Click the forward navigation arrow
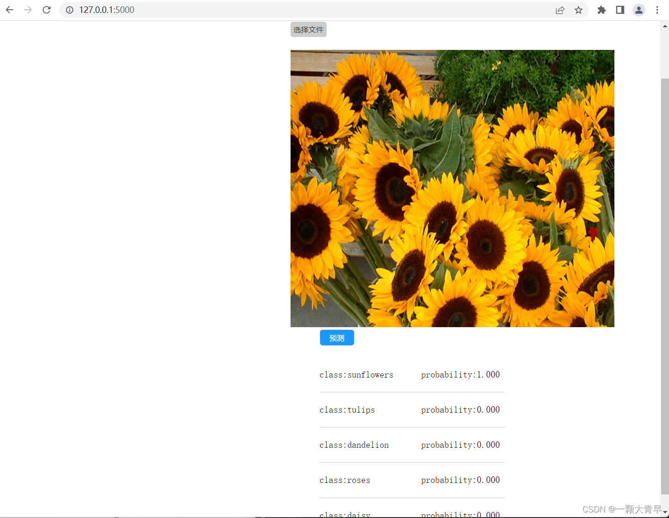The height and width of the screenshot is (518, 669). pos(28,10)
